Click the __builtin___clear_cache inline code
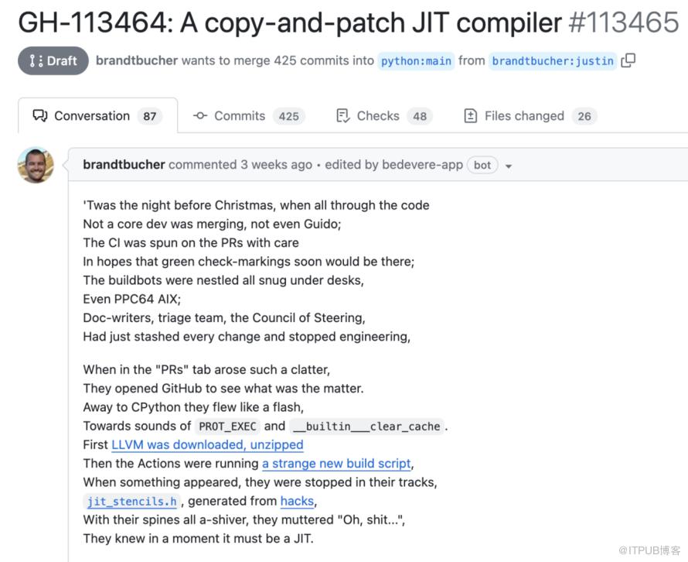 (367, 427)
